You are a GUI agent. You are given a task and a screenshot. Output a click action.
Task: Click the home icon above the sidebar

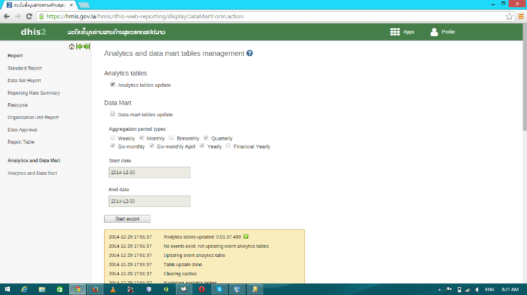click(x=71, y=47)
